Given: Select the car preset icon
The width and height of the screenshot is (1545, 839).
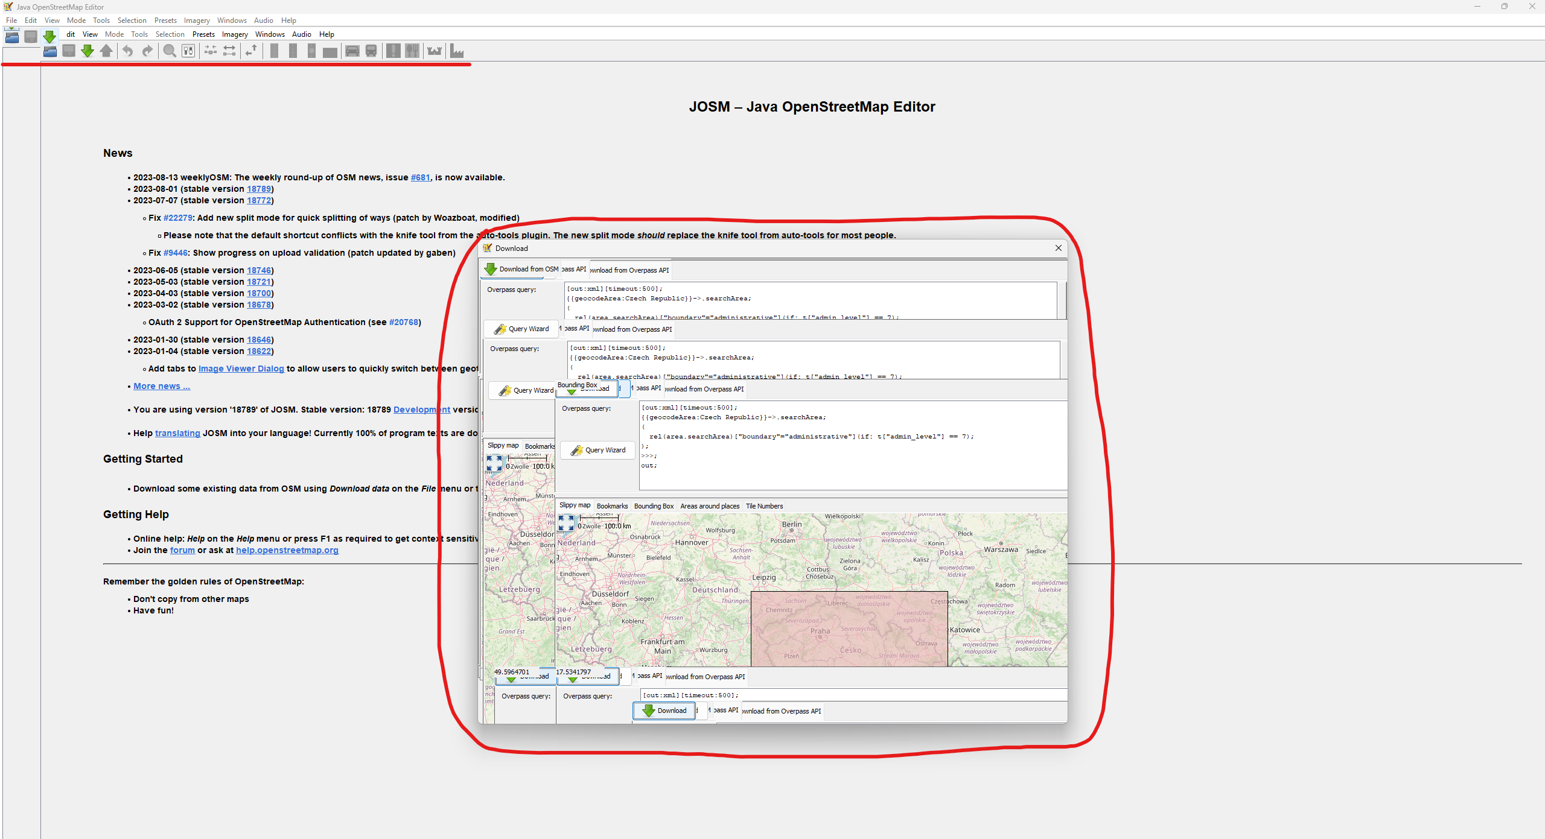Looking at the screenshot, I should coord(352,51).
